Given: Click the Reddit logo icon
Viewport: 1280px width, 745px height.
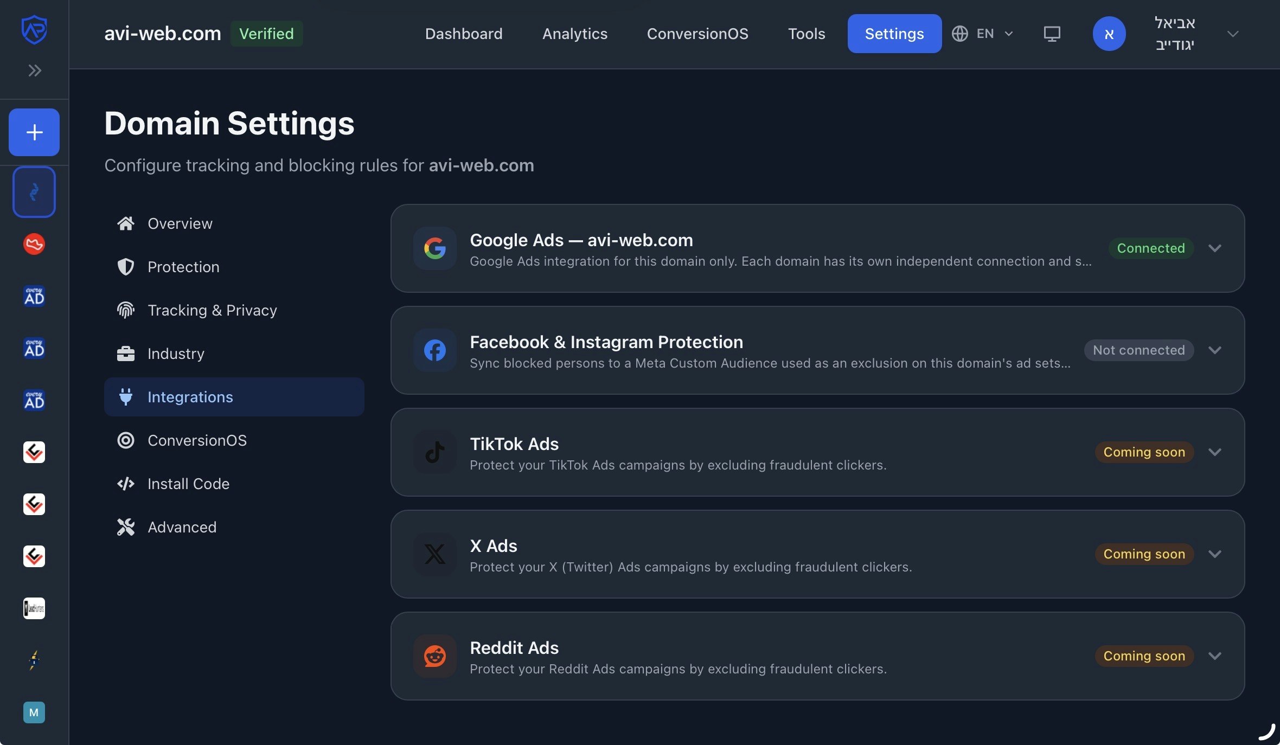Looking at the screenshot, I should (435, 656).
